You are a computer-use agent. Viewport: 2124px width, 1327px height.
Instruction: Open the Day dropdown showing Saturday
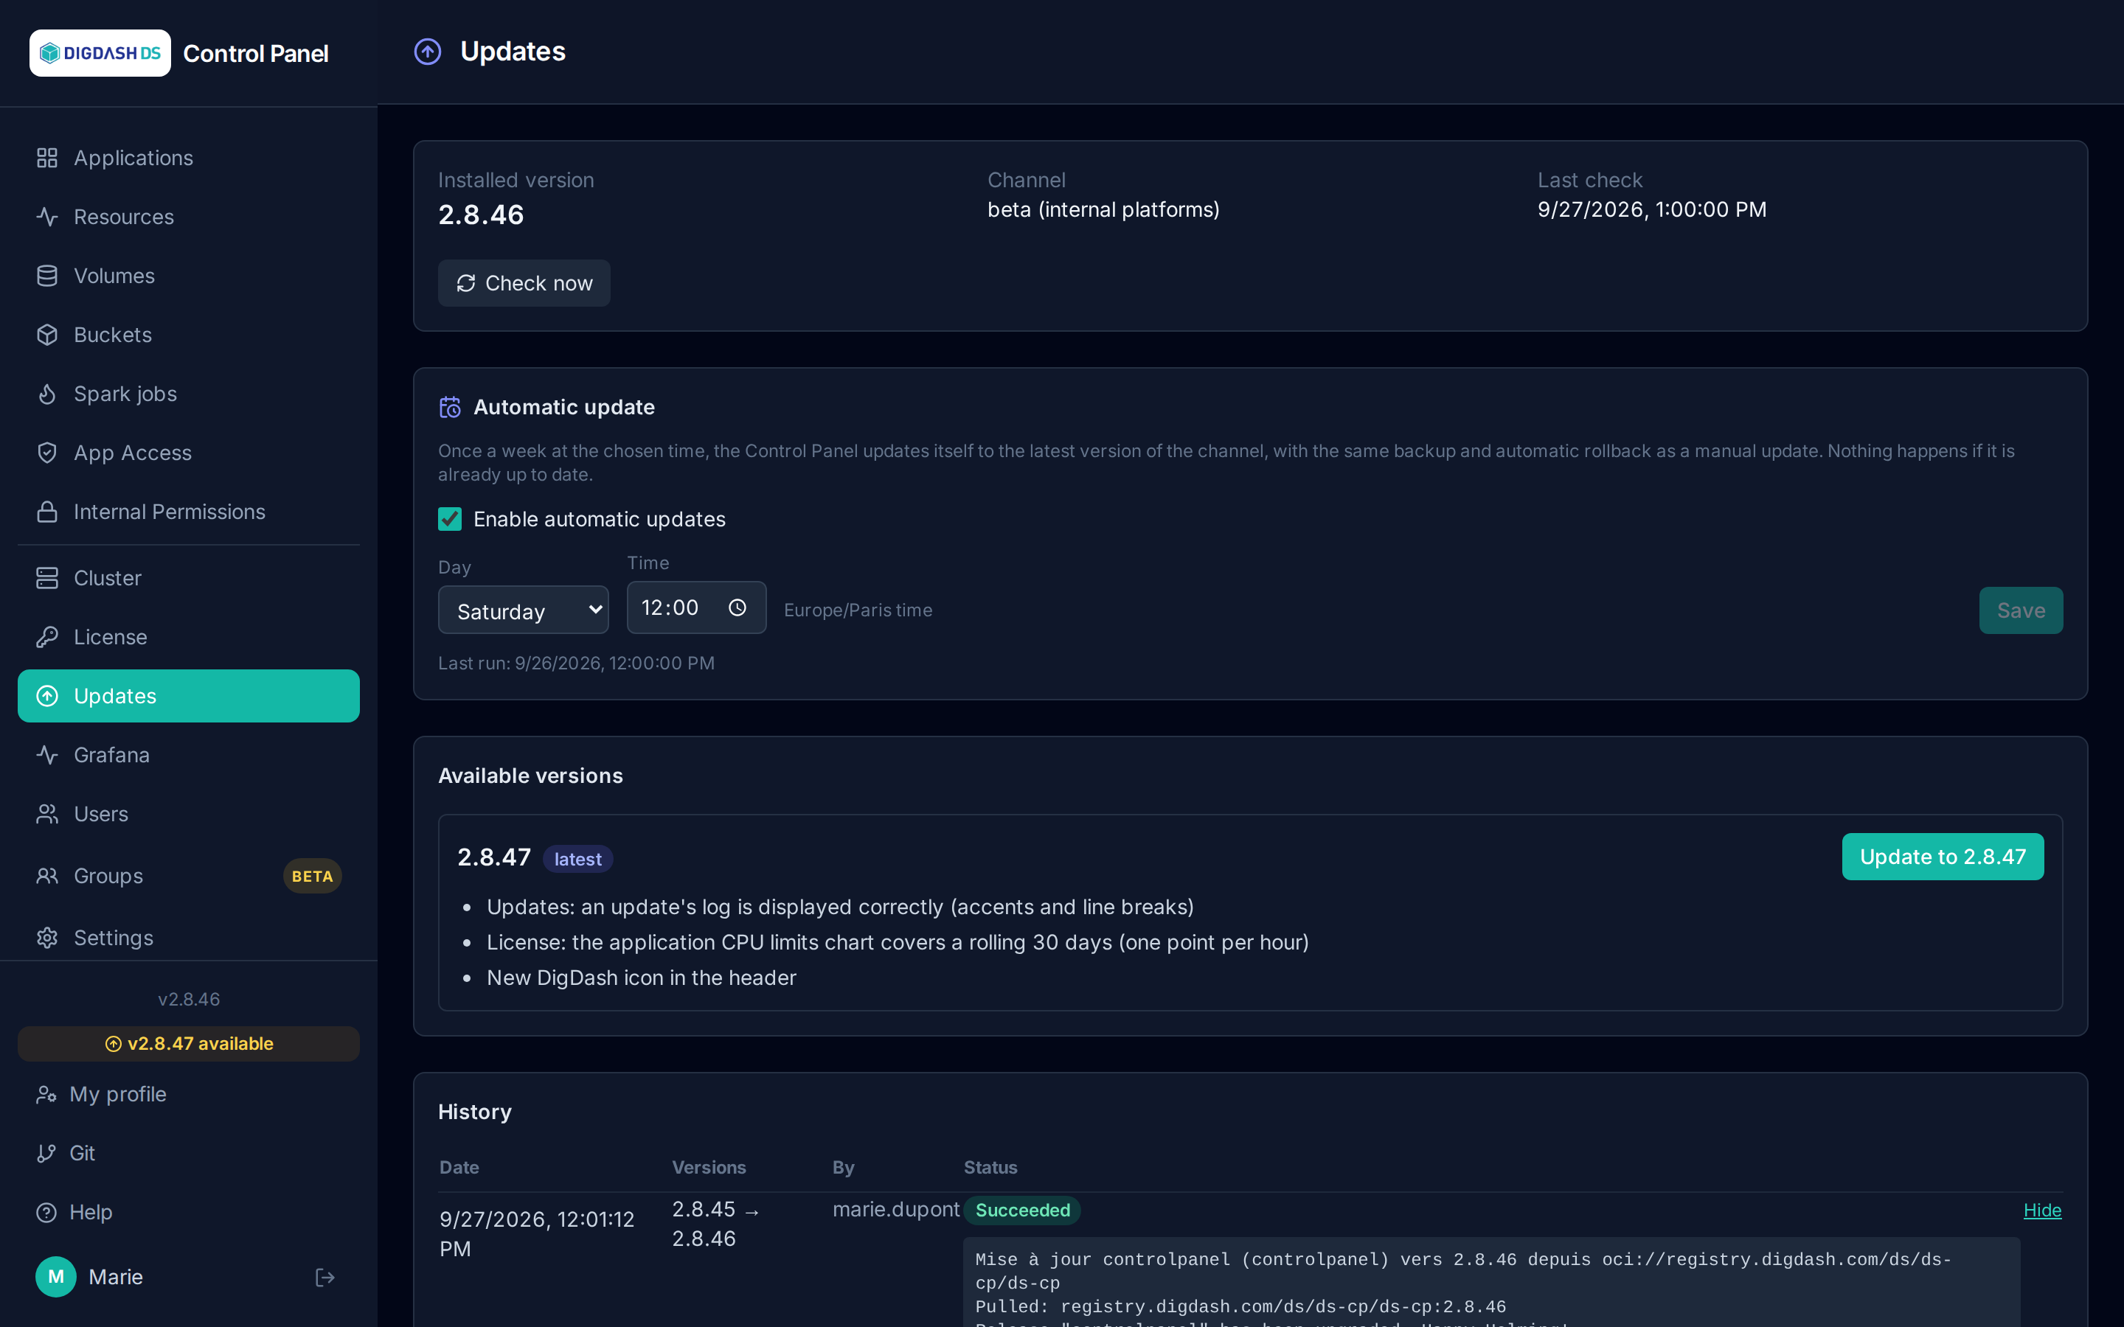pos(523,610)
